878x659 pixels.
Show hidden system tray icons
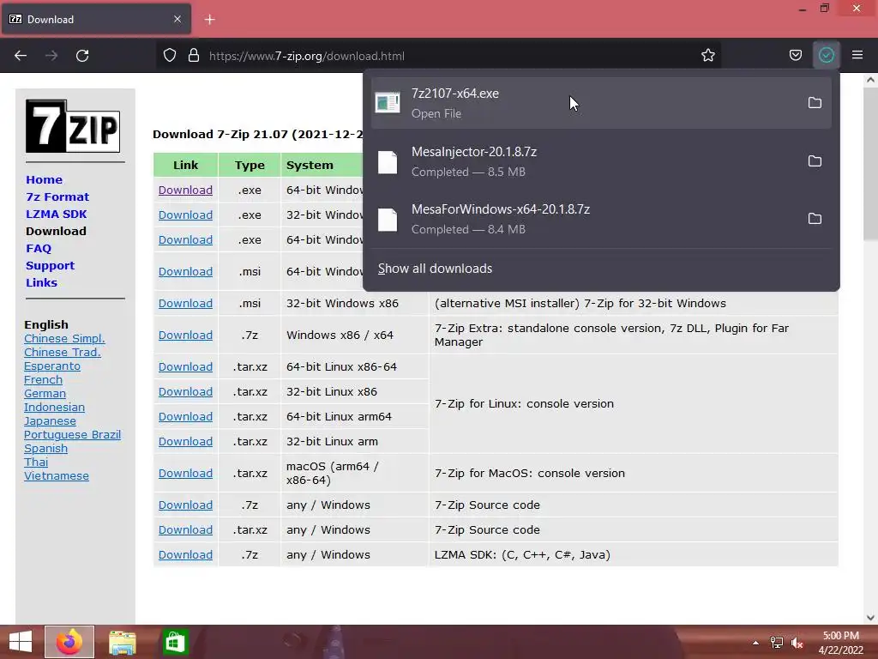755,643
